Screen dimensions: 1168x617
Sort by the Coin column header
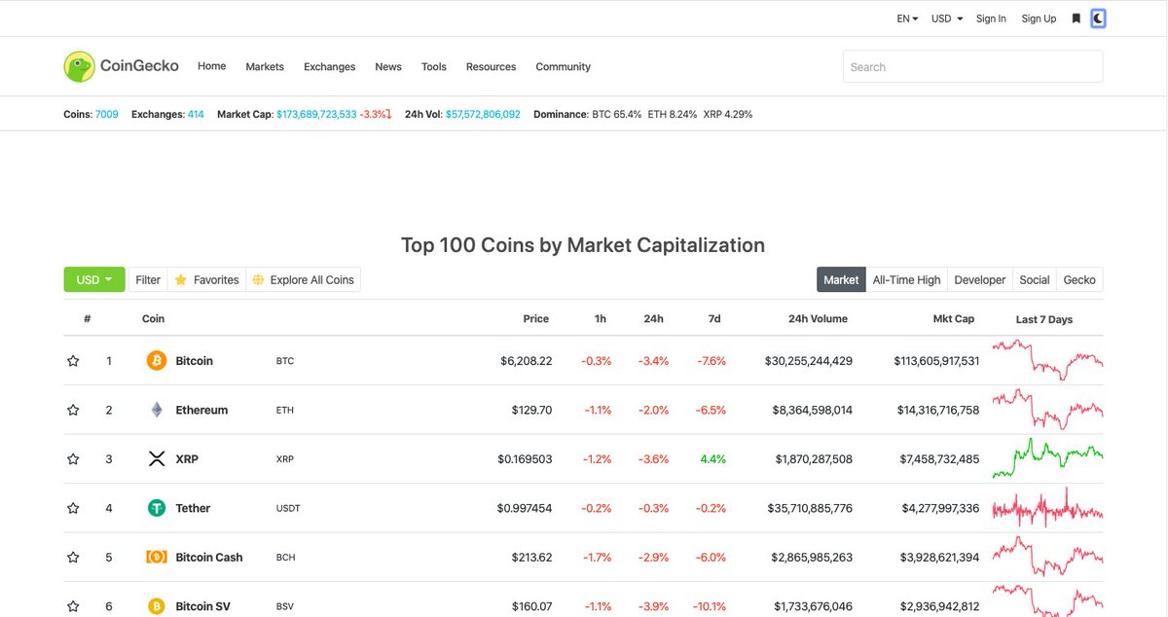(x=153, y=319)
